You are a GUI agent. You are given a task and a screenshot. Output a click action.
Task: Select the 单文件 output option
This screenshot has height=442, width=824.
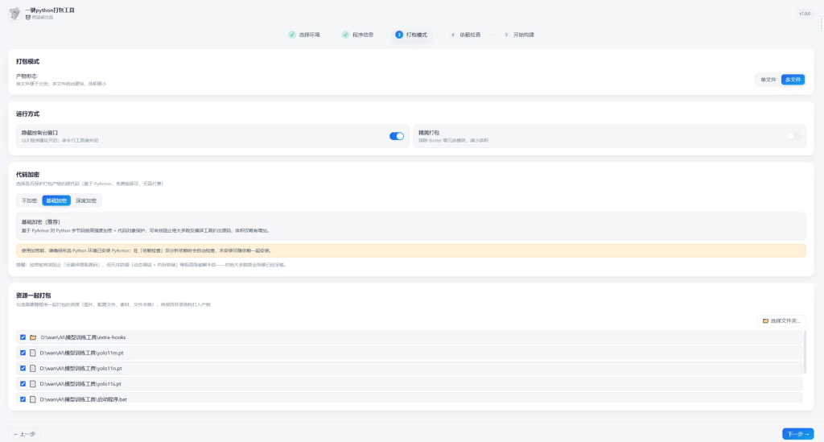(768, 80)
